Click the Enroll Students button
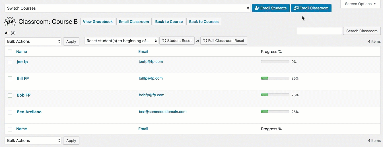This screenshot has height=147, width=383. point(271,8)
